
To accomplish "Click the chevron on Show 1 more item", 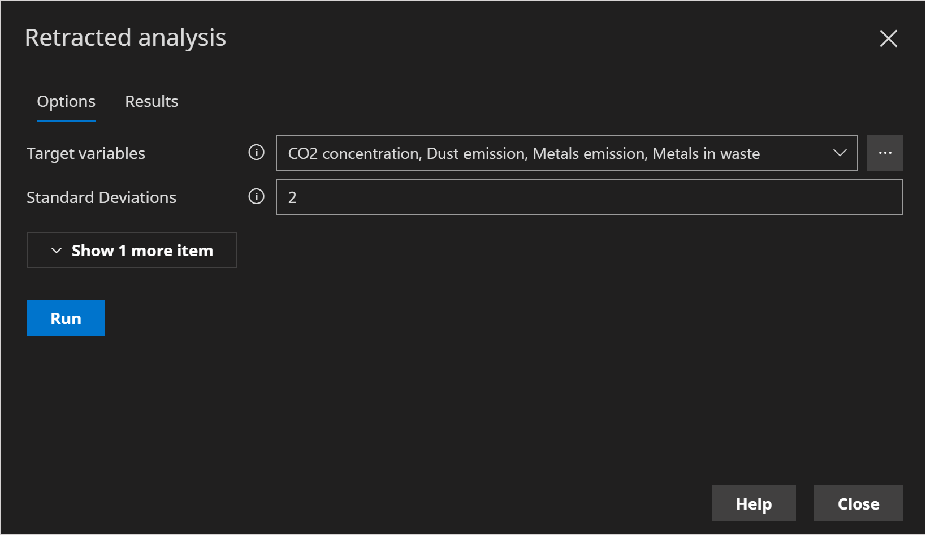I will click(x=55, y=250).
